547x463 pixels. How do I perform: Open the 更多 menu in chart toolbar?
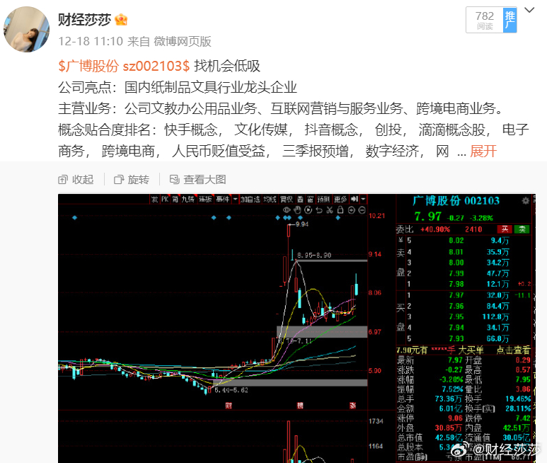(340, 199)
